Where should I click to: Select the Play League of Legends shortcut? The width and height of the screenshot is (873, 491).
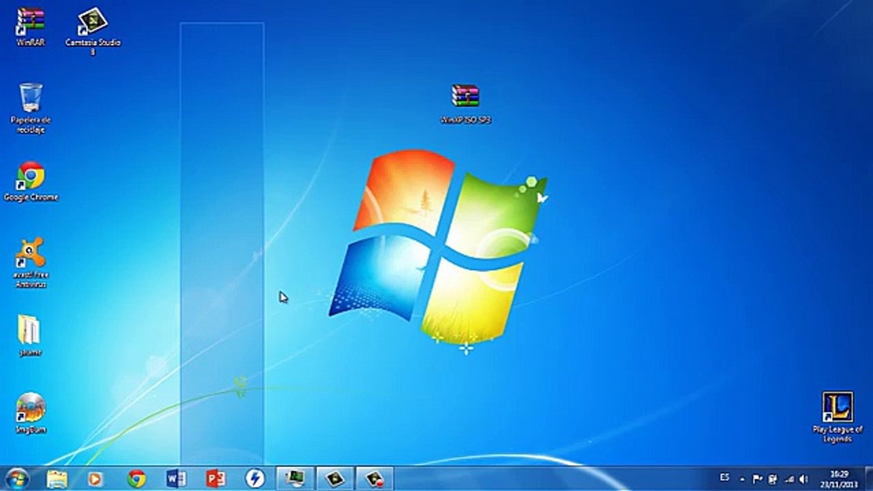838,417
